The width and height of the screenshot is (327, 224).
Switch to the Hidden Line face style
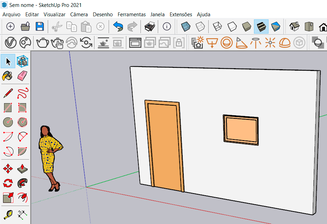coord(232,27)
